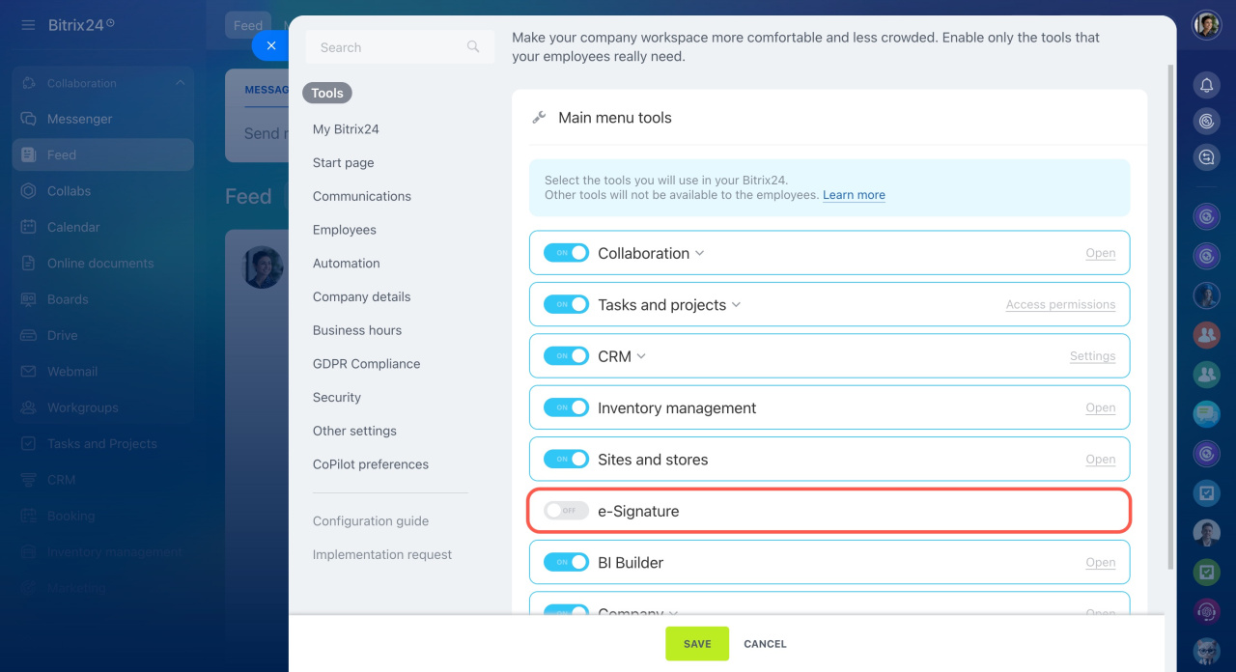The image size is (1236, 672).
Task: Open GDPR Compliance settings
Action: (x=366, y=364)
